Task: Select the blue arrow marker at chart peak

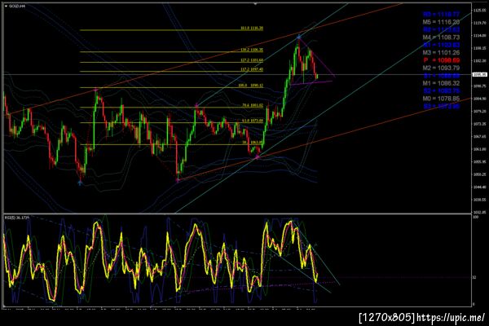Action: pos(299,37)
